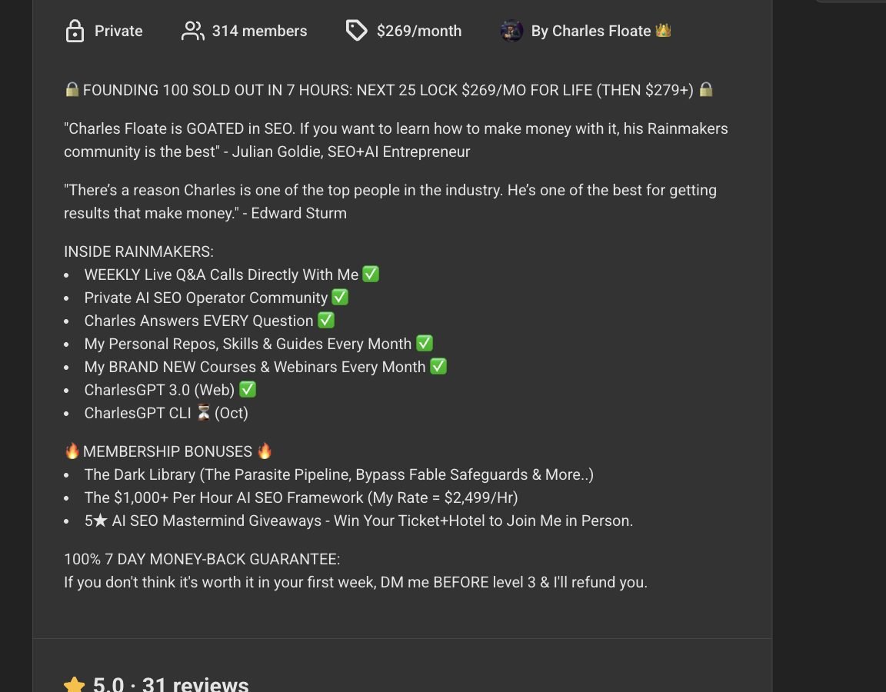Click the 314 members label
Image resolution: width=886 pixels, height=692 pixels.
click(259, 31)
